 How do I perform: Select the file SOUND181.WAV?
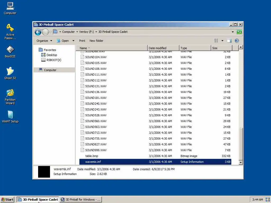click(x=96, y=98)
